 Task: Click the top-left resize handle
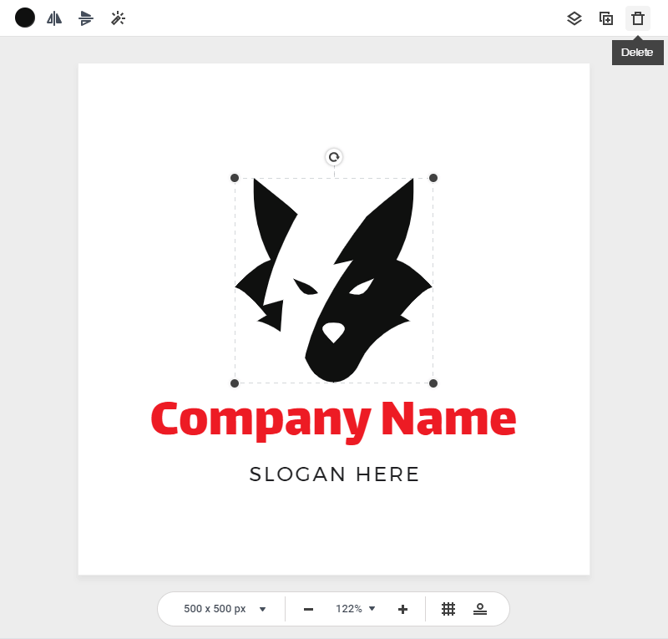235,178
